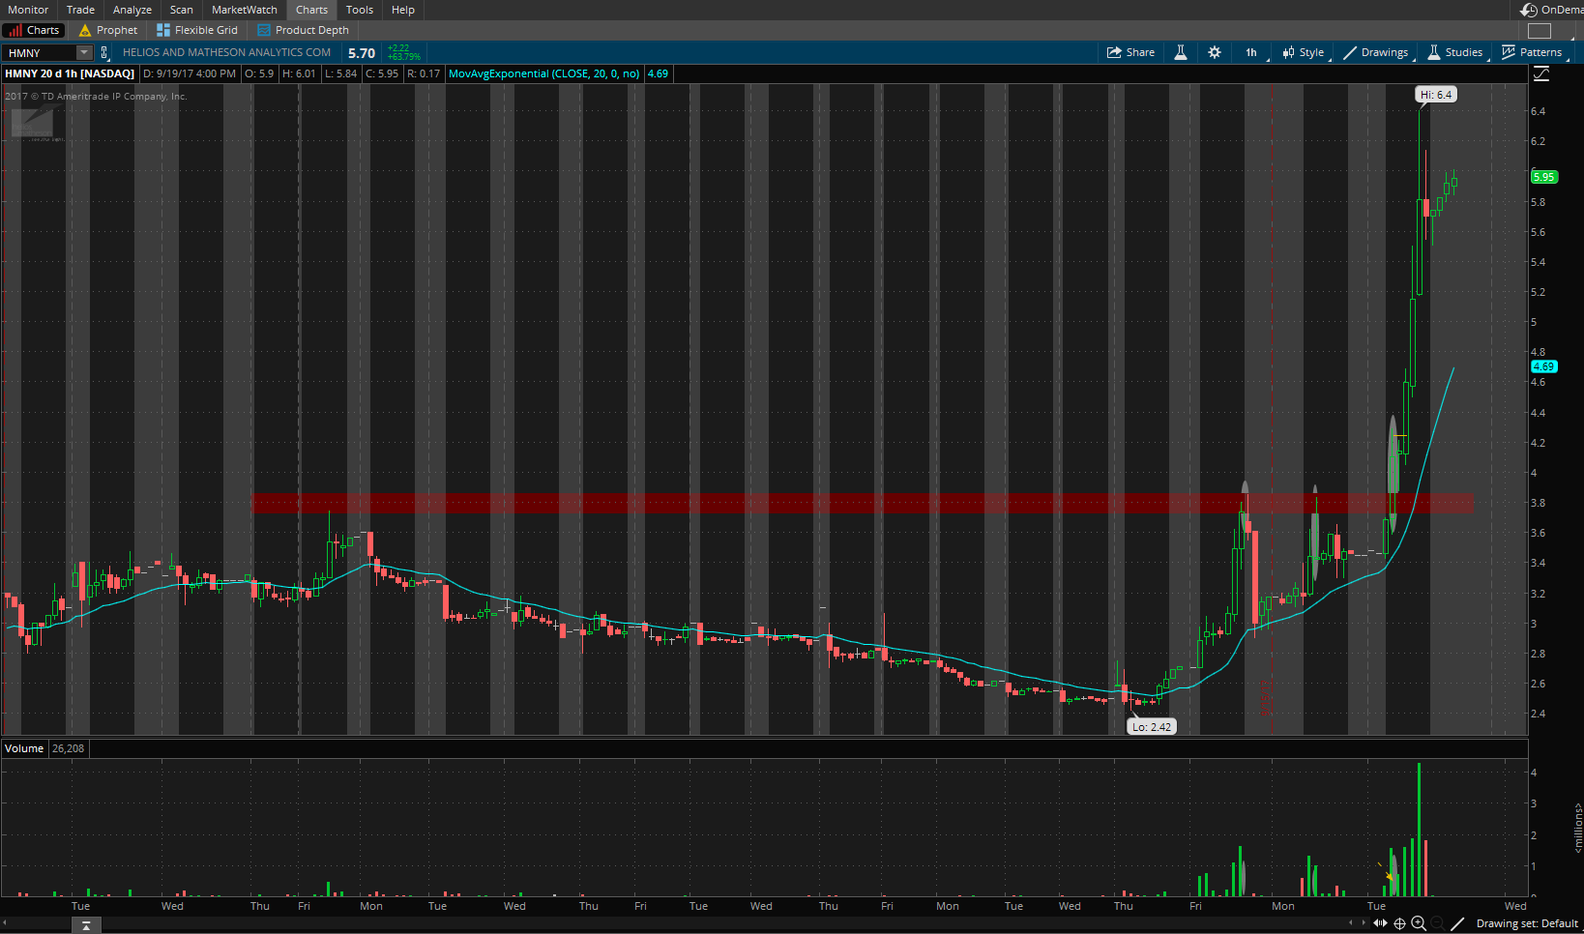Open the Analyze main tab

click(x=132, y=10)
